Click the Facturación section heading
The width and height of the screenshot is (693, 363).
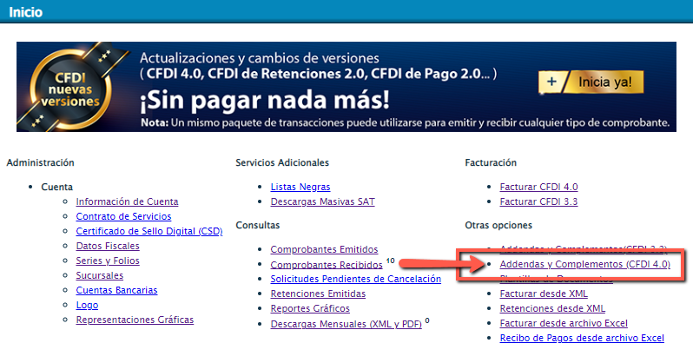491,162
